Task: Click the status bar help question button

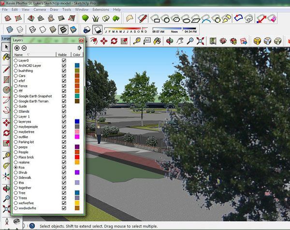Action: tap(31, 226)
